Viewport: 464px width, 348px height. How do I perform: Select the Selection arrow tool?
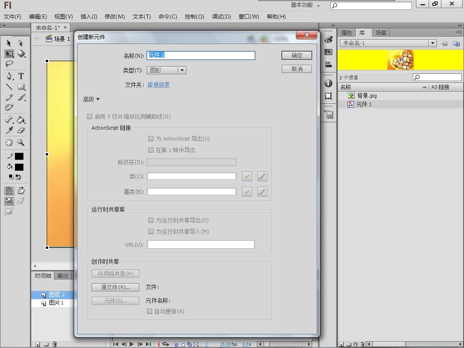9,43
